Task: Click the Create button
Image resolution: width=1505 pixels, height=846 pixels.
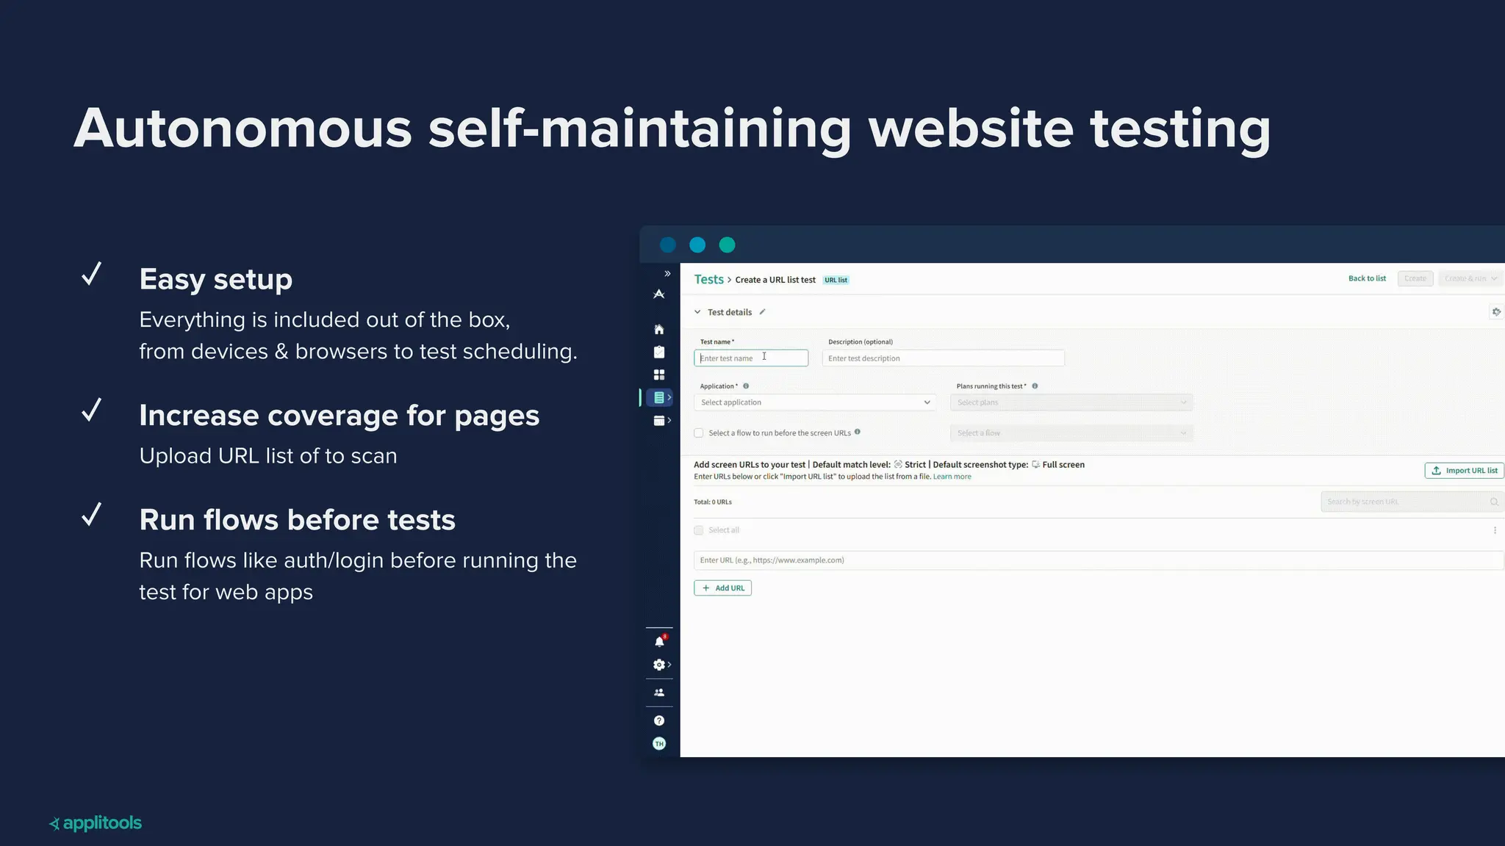Action: click(1415, 278)
